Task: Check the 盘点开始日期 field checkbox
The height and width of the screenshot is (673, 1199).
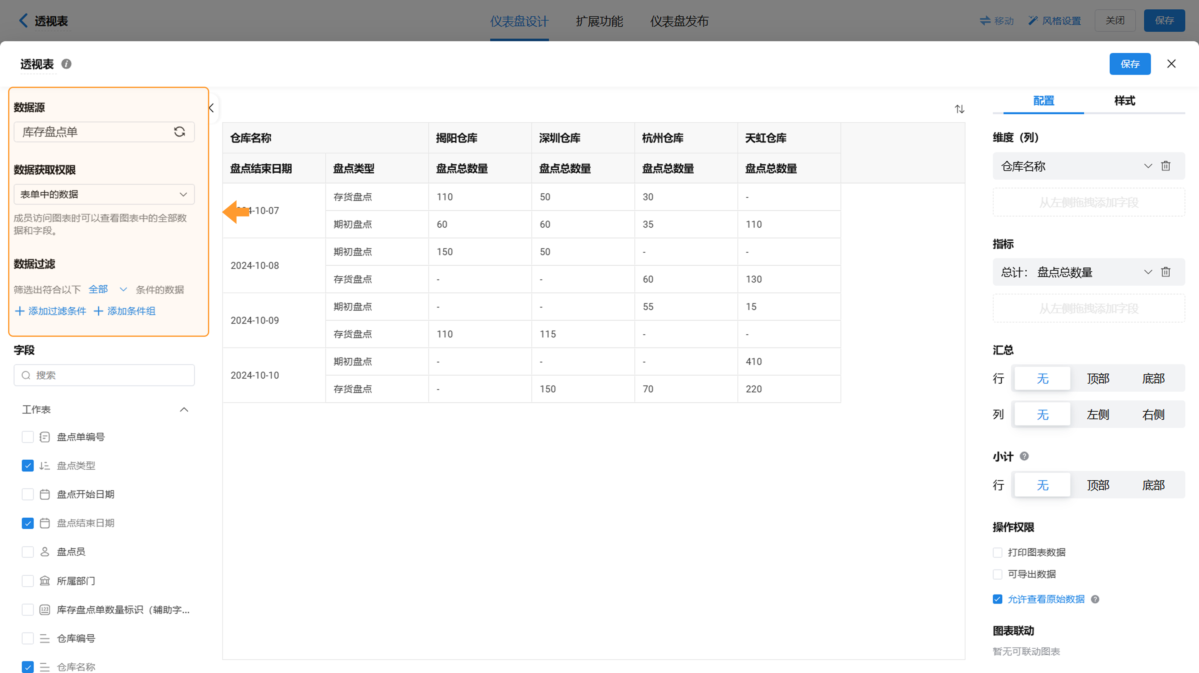Action: (28, 495)
